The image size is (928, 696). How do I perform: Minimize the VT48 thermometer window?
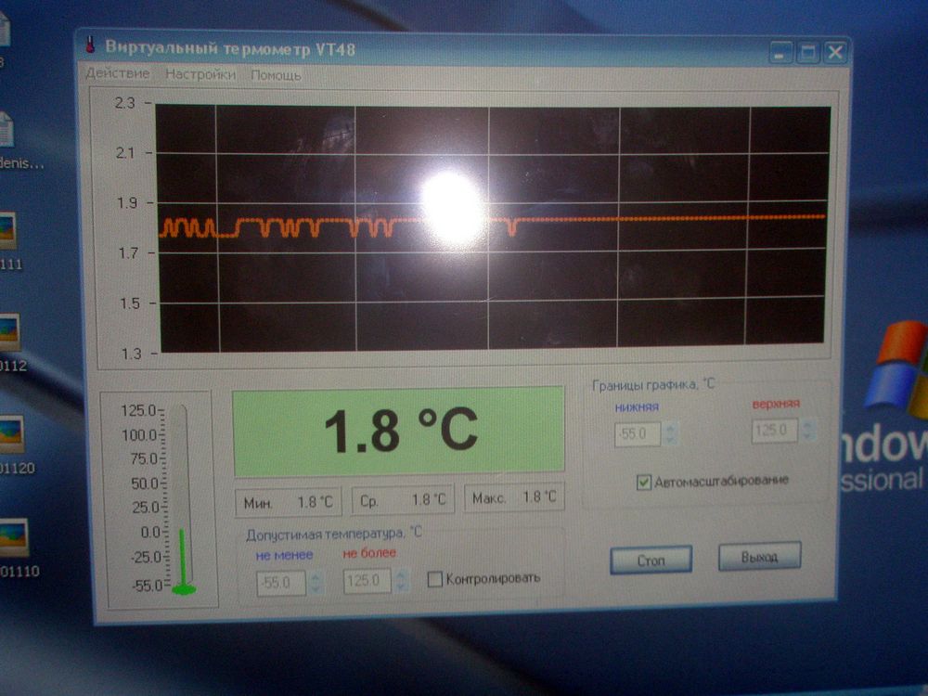coord(781,53)
